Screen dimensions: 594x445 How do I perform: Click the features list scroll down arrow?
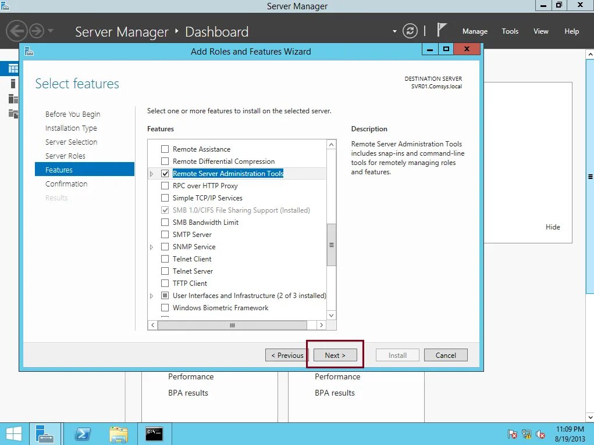332,315
